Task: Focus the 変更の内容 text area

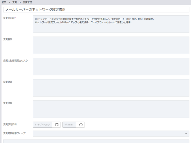Action: [x=111, y=24]
